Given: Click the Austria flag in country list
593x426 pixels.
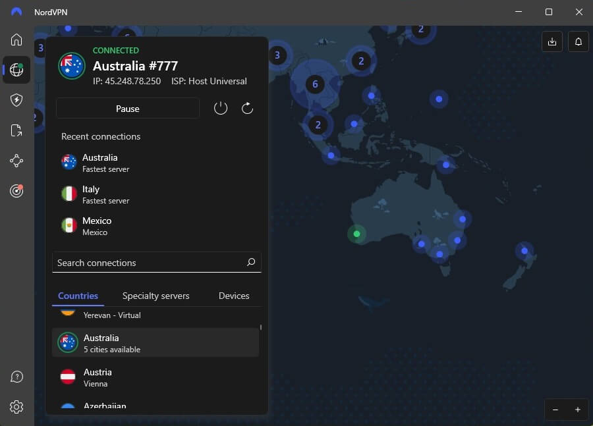Looking at the screenshot, I should click(x=68, y=377).
